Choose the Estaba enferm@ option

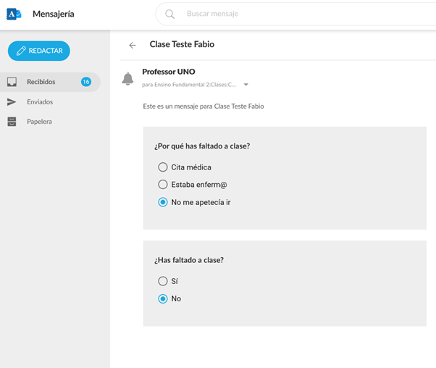point(163,185)
